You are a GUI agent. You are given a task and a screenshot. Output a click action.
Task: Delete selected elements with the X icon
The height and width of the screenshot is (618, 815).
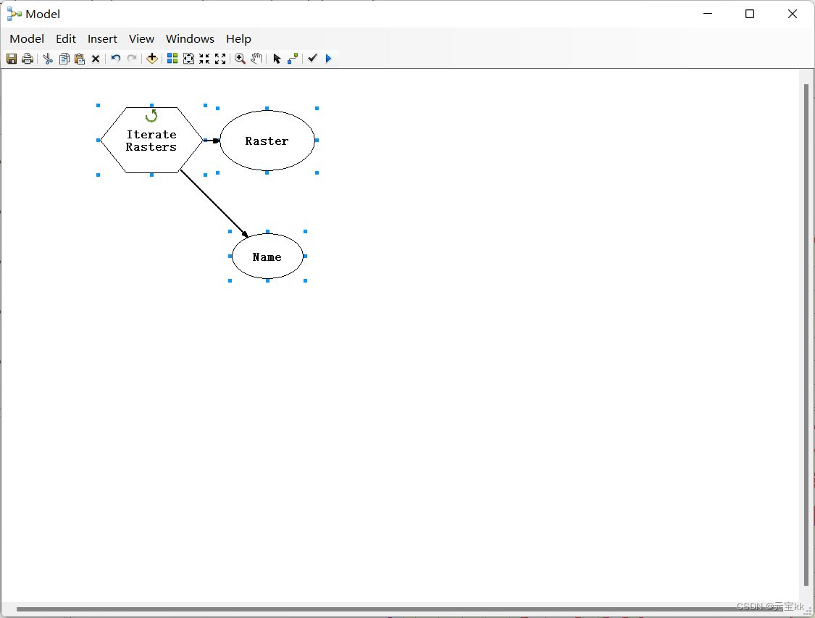click(96, 59)
